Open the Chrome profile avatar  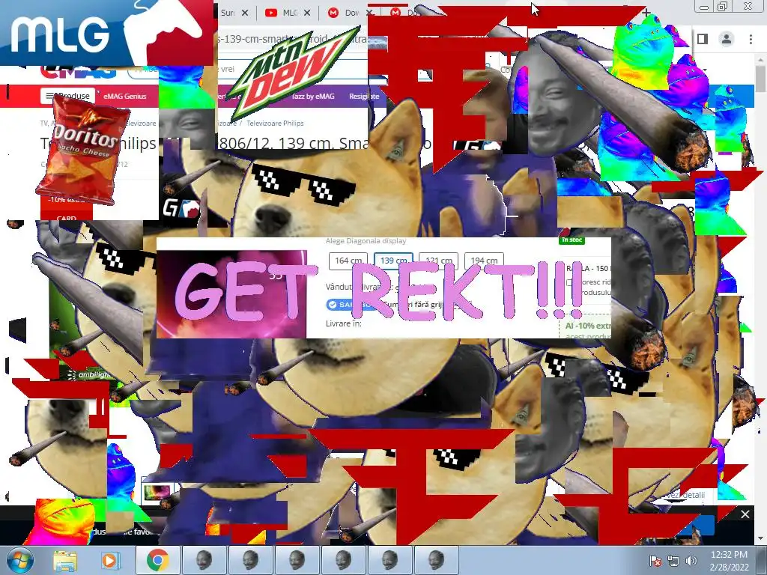tap(727, 39)
